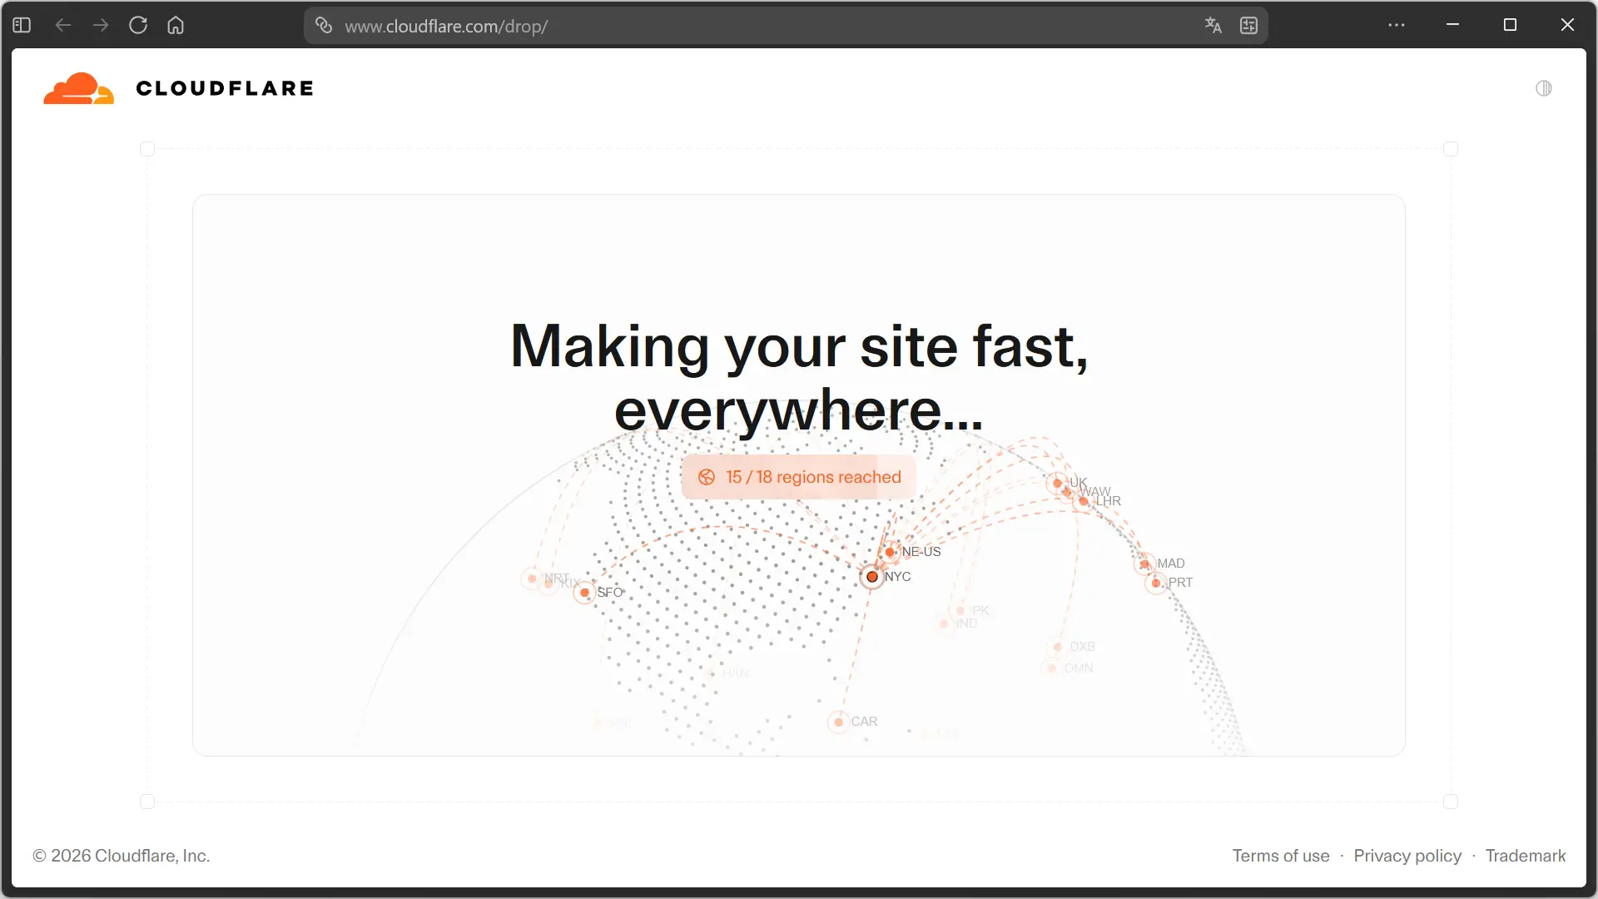Close the browser window
This screenshot has width=1598, height=899.
point(1567,25)
